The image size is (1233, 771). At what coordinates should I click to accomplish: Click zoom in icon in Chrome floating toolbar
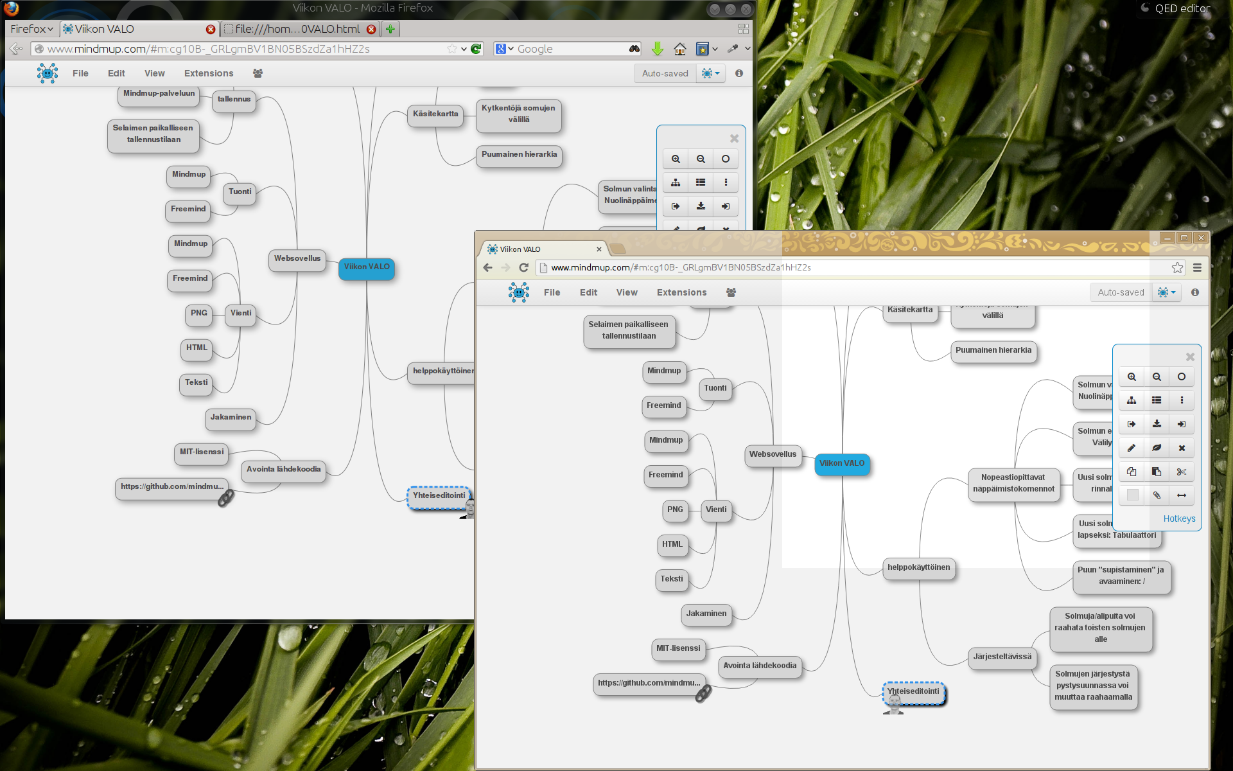pos(1132,377)
